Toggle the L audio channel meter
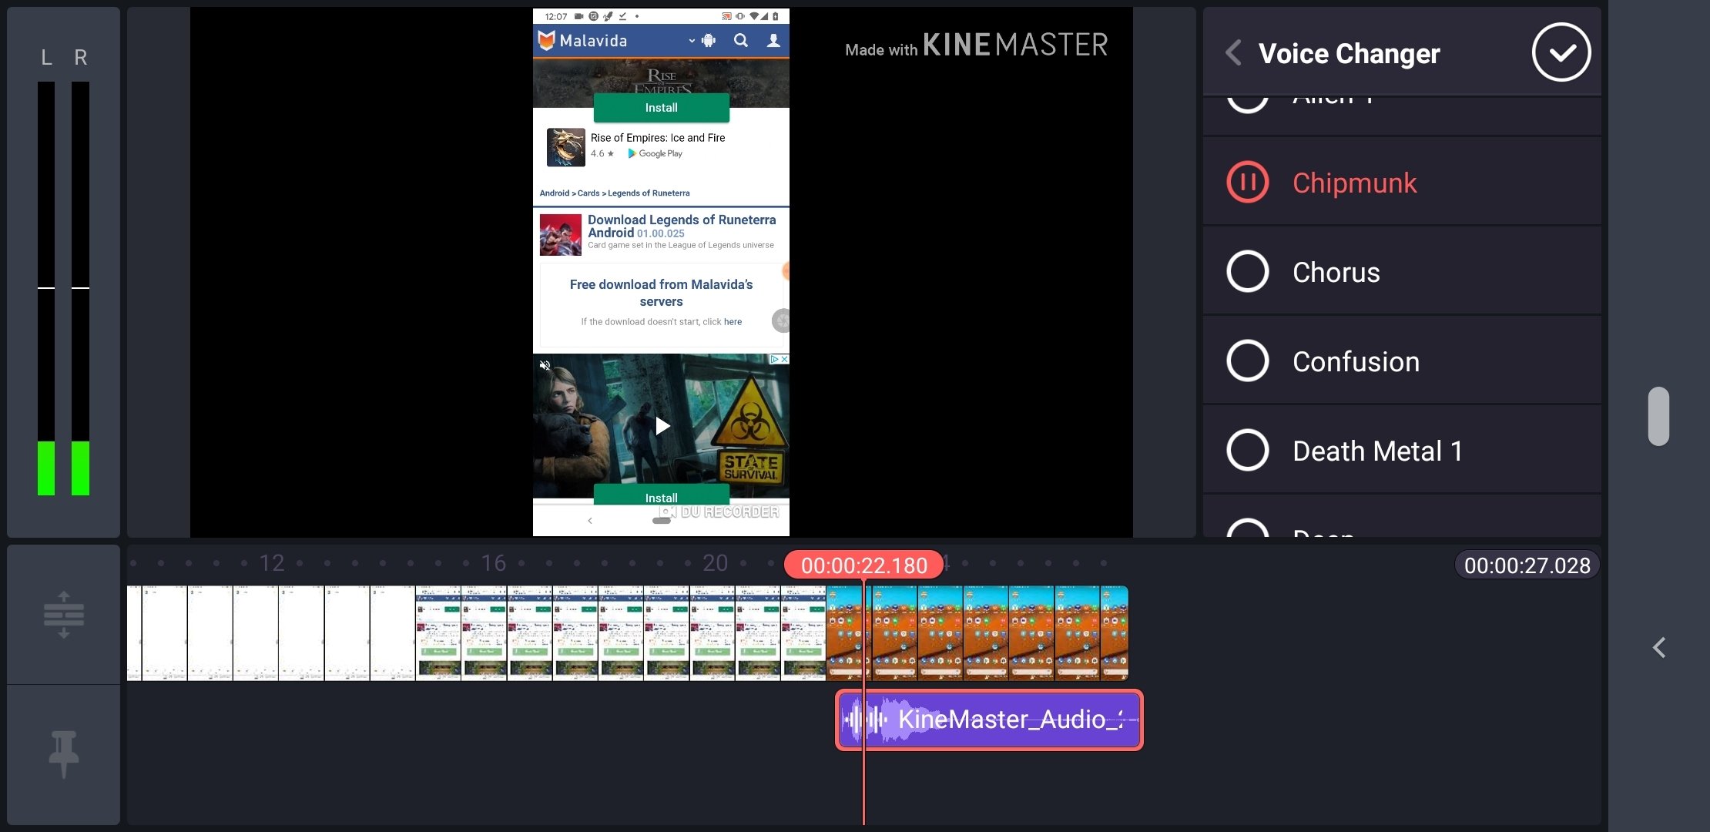This screenshot has width=1710, height=832. (45, 55)
